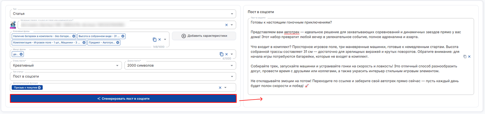The height and width of the screenshot is (114, 485).
Task: Click inside the generated post text area
Action: 361,56
